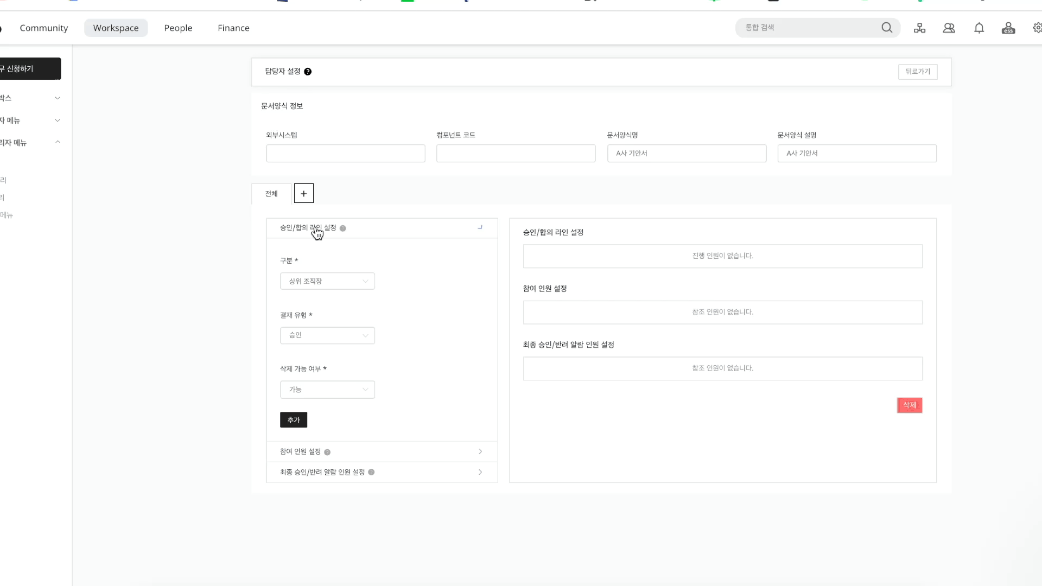The image size is (1042, 586).
Task: Click 참조 인원이 없습니다 under 최종 승인/반려 알람
Action: coord(723,368)
